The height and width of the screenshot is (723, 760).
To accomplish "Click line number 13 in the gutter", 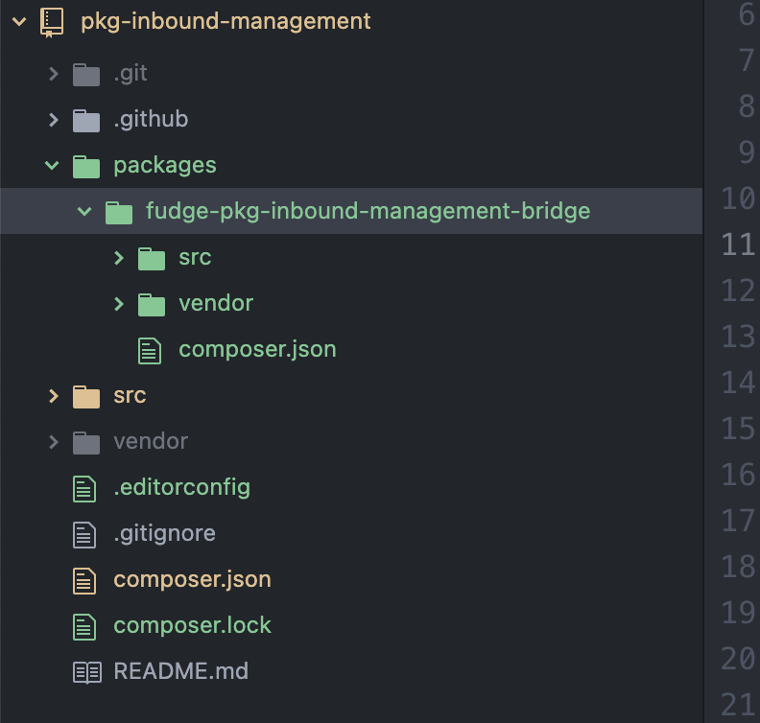I will [x=738, y=336].
